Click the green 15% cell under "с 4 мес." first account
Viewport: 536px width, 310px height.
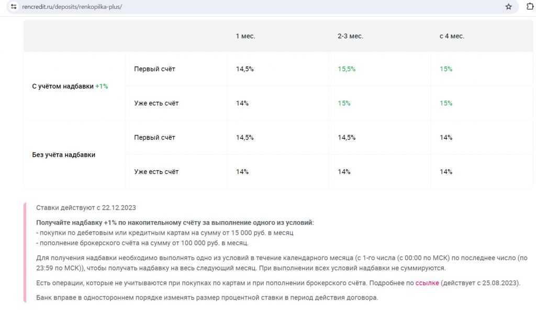click(x=446, y=69)
